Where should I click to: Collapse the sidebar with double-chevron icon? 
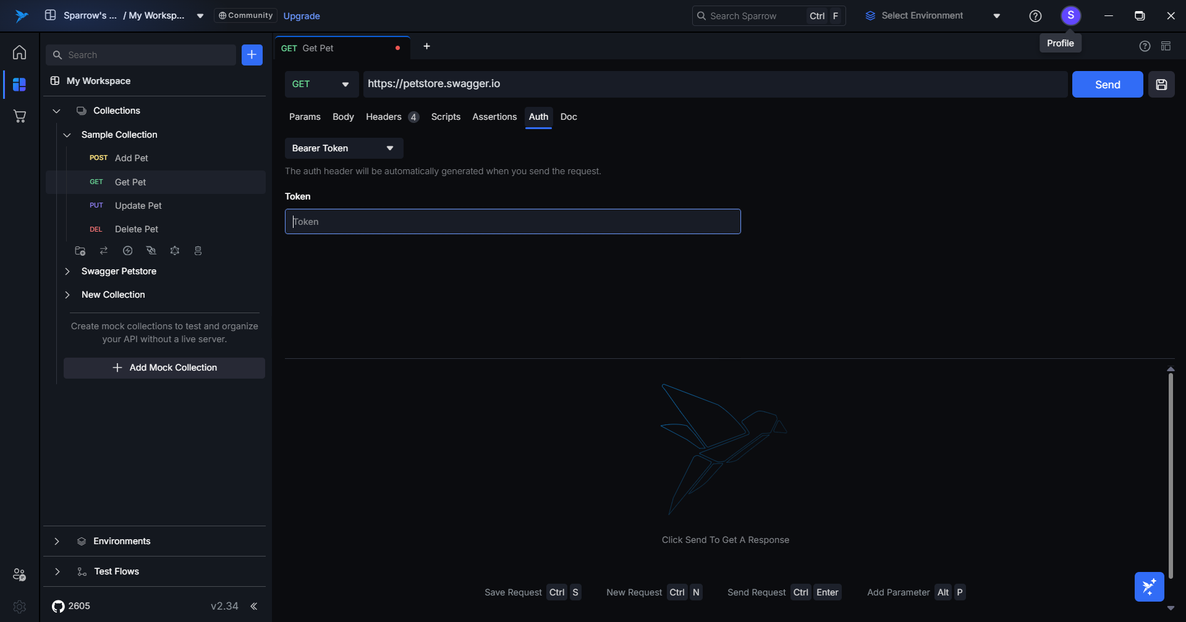(253, 606)
